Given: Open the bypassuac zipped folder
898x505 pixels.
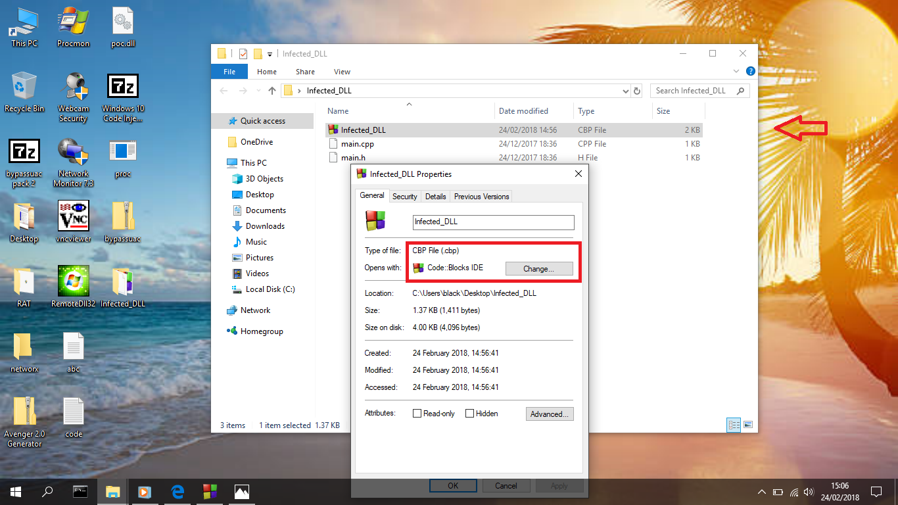Looking at the screenshot, I should (122, 222).
